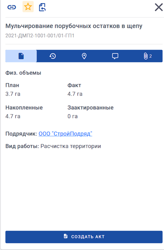Click the code 2021-ДМП2-1001-001/01-ГП1
The width and height of the screenshot is (164, 250).
(40, 35)
